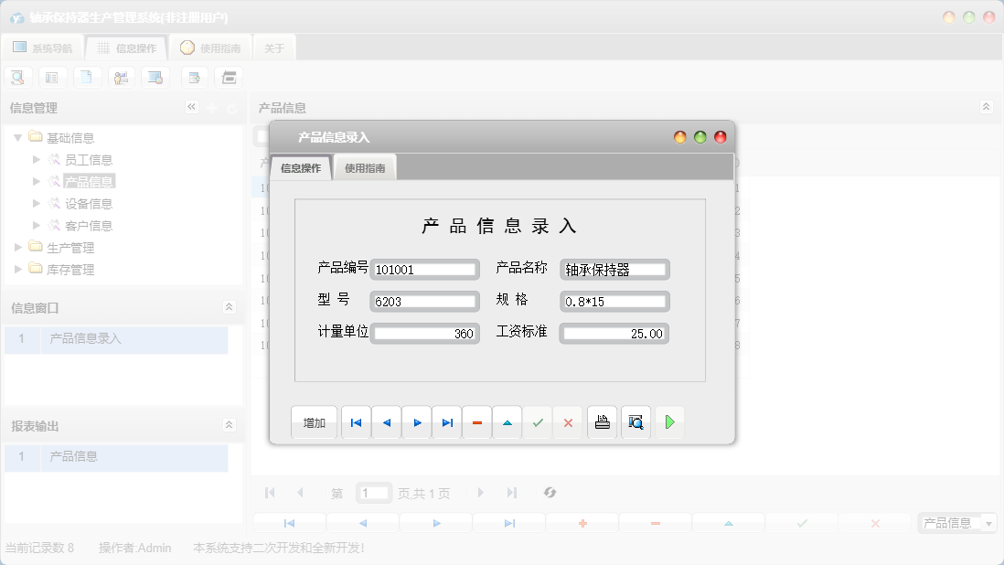The image size is (1004, 565).
Task: Click the refresh icon below the grid
Action: click(550, 492)
